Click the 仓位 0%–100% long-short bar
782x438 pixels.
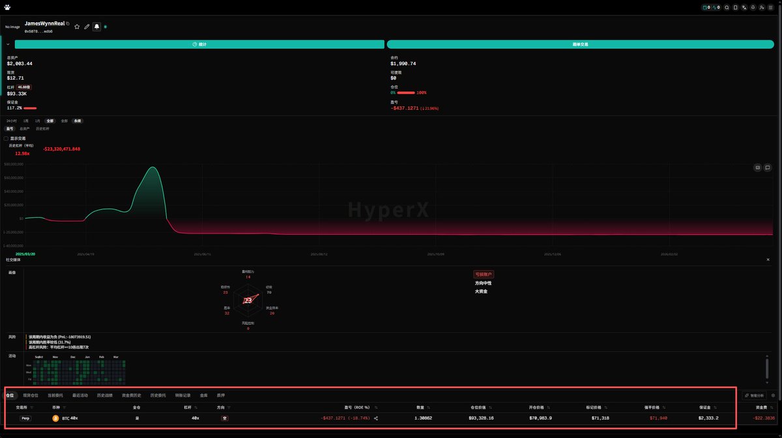[x=406, y=93]
